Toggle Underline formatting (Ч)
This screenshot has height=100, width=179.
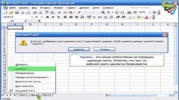[x=58, y=17]
